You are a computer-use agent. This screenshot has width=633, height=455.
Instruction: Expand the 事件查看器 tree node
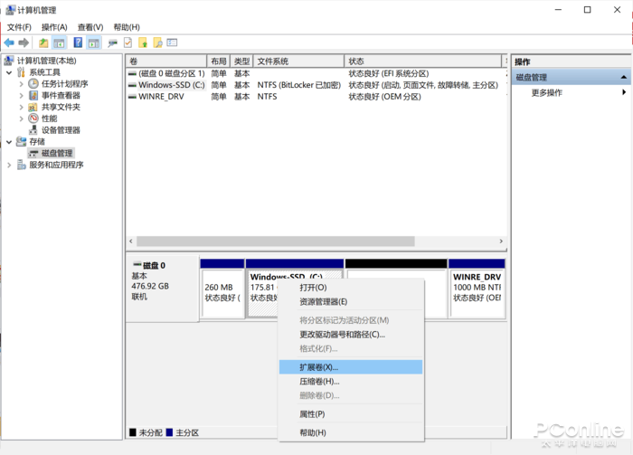[x=21, y=96]
